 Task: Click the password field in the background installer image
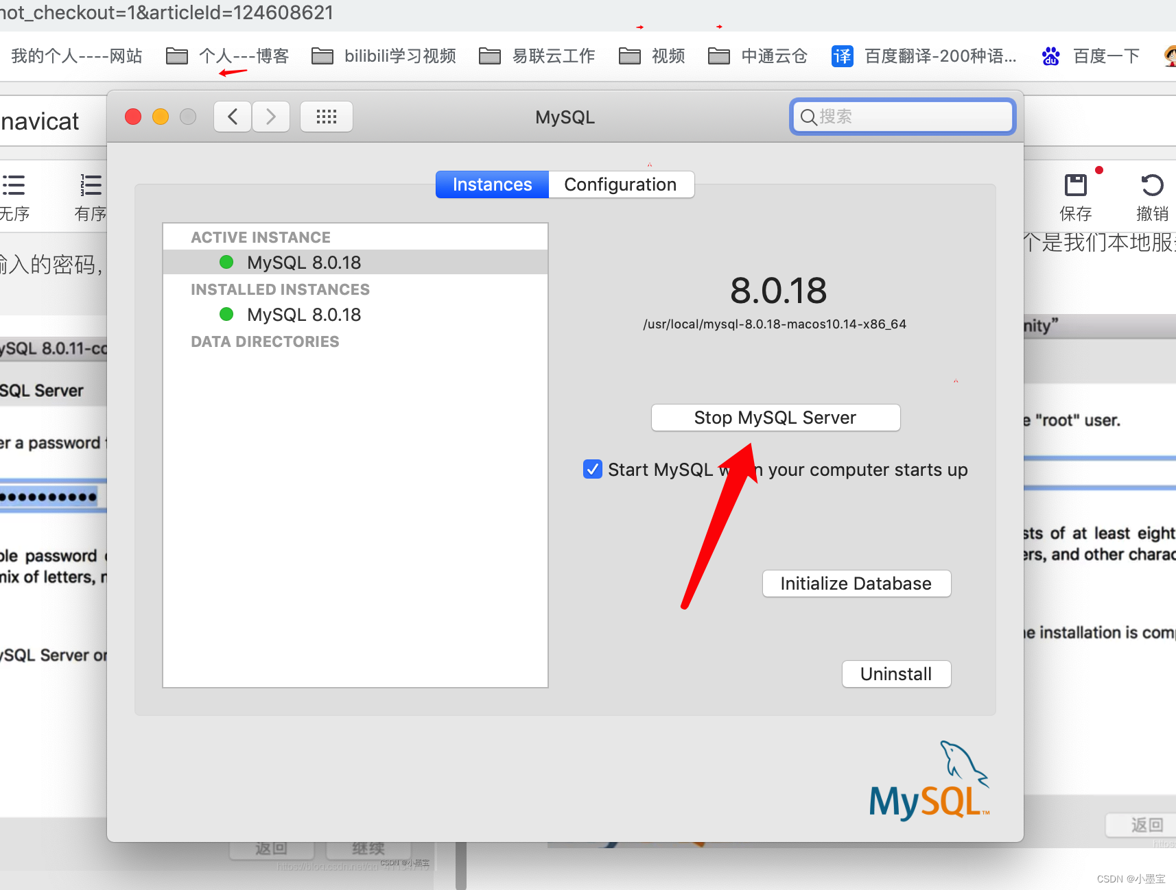click(x=53, y=496)
